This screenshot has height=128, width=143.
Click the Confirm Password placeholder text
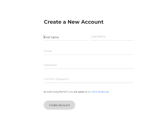[56, 79]
